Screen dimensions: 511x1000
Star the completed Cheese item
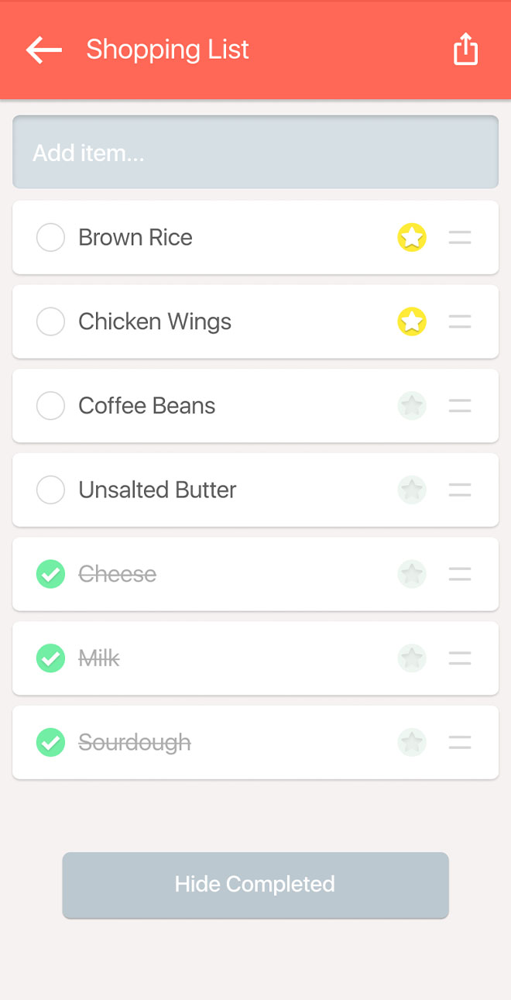[412, 574]
